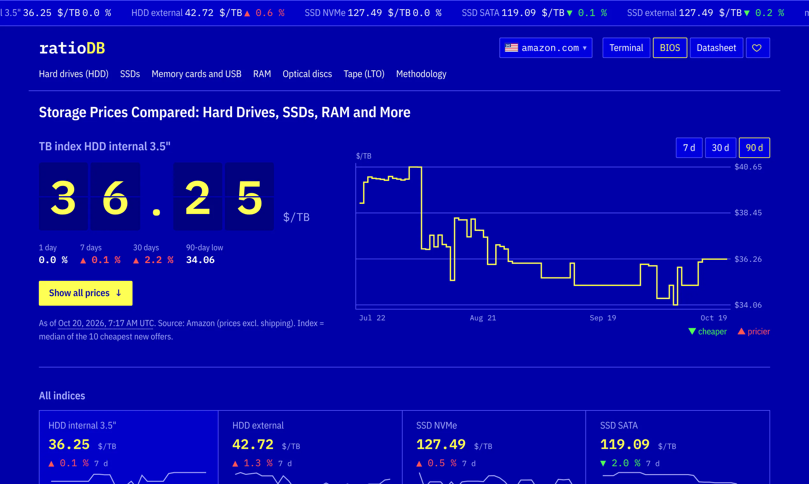Select the 90 d chart range
The height and width of the screenshot is (484, 809).
(x=754, y=148)
